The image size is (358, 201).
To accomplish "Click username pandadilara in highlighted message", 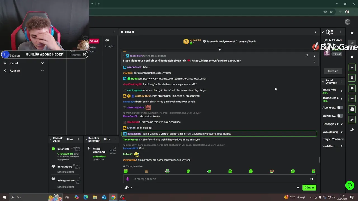I will pyautogui.click(x=135, y=134).
